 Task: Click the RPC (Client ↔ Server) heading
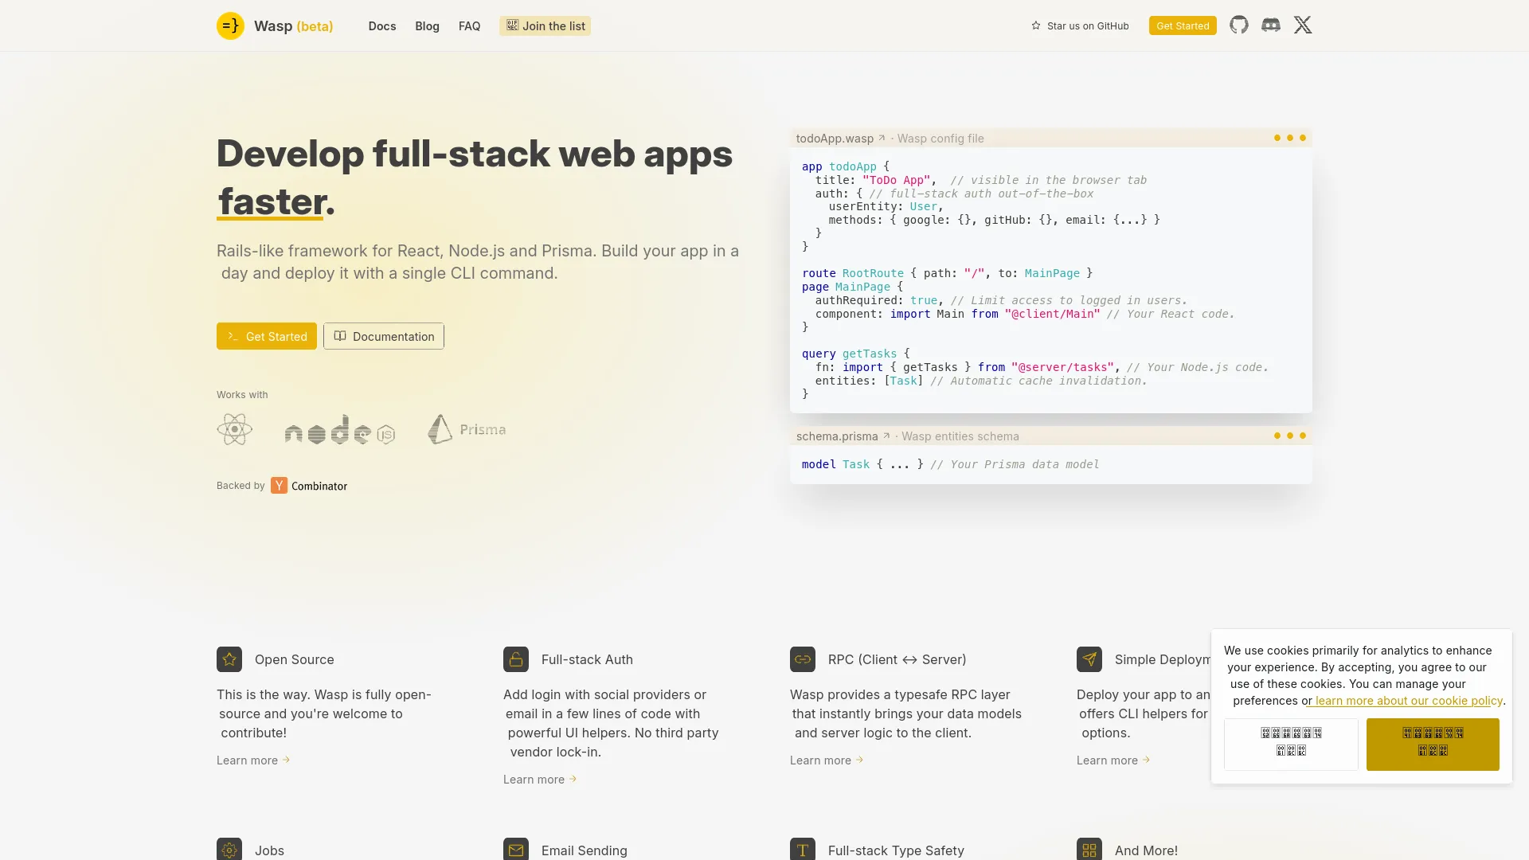897,659
